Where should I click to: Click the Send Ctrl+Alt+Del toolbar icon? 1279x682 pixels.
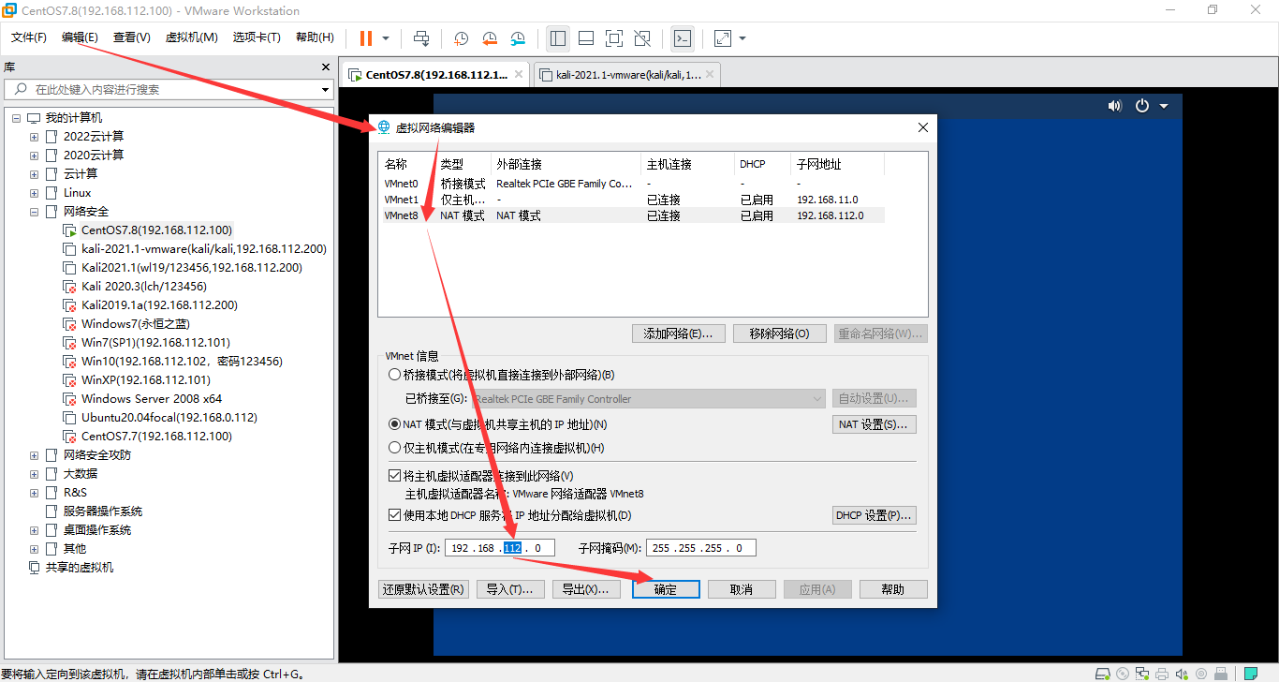[421, 38]
